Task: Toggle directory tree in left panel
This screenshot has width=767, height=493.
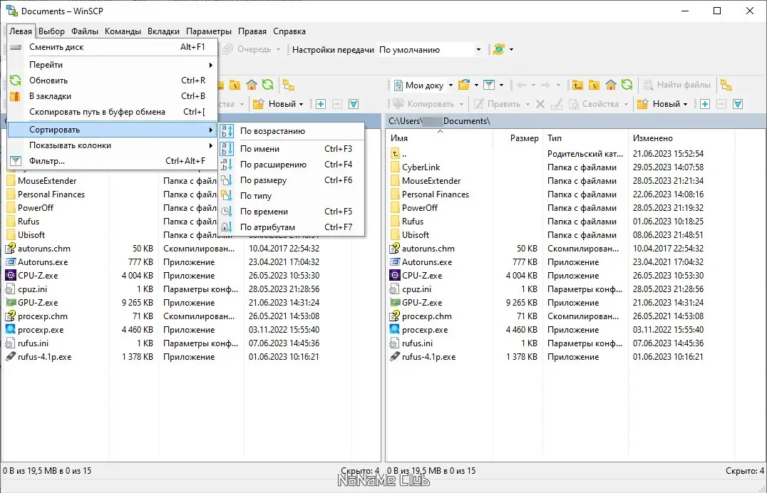Action: point(289,85)
